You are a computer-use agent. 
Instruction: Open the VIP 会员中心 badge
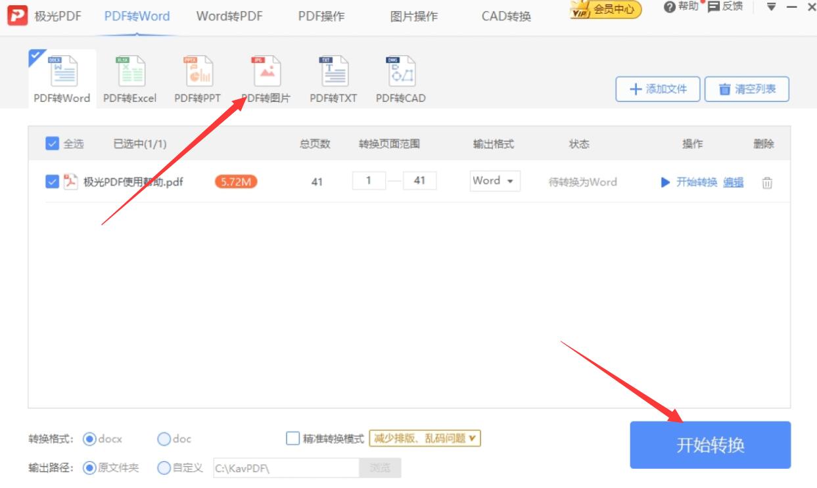(605, 10)
